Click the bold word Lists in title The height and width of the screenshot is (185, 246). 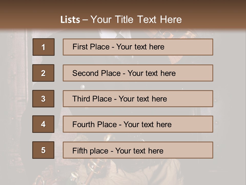coord(70,20)
